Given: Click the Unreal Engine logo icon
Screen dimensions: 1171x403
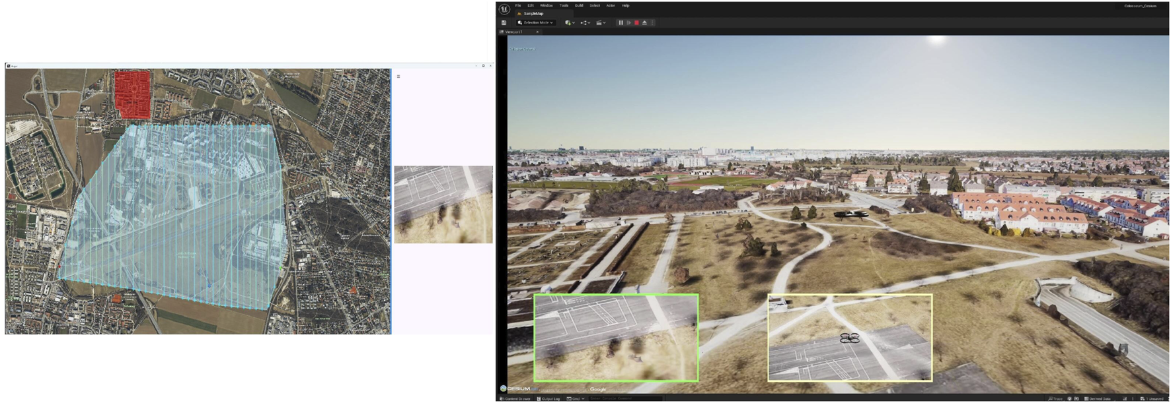Looking at the screenshot, I should coord(504,9).
